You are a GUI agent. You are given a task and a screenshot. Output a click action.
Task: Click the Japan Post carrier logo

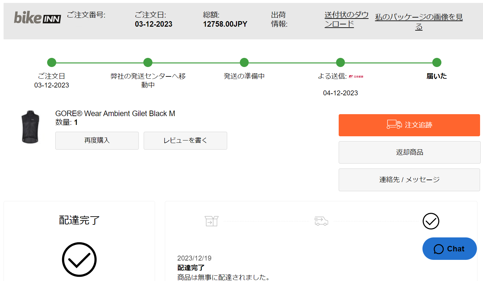click(356, 76)
